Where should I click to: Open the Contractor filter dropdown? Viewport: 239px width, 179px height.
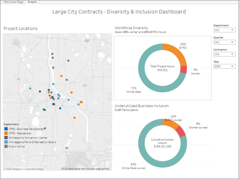(x=224, y=54)
